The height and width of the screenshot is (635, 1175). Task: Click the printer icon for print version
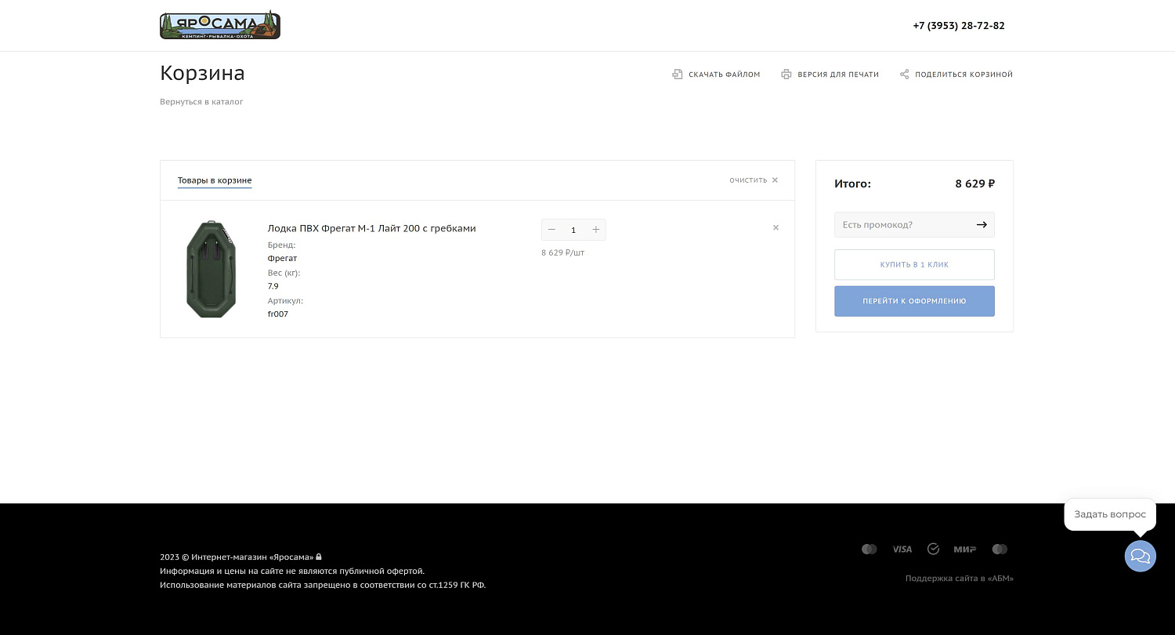pos(786,74)
